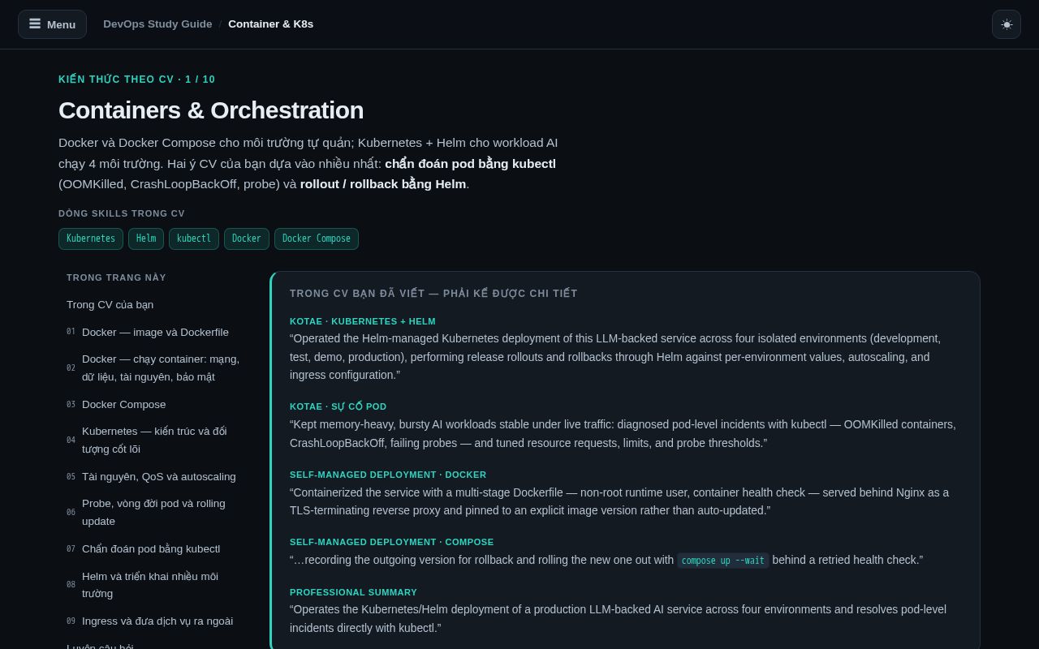Click 'SELF-MANAGED DEPLOYMENT · DOCKER' heading

point(388,475)
